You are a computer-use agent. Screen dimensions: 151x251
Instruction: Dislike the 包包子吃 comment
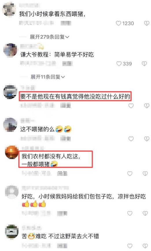click(145, 213)
